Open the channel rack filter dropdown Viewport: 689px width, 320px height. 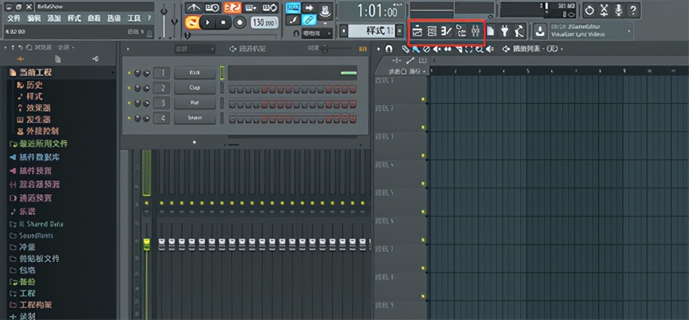point(195,48)
